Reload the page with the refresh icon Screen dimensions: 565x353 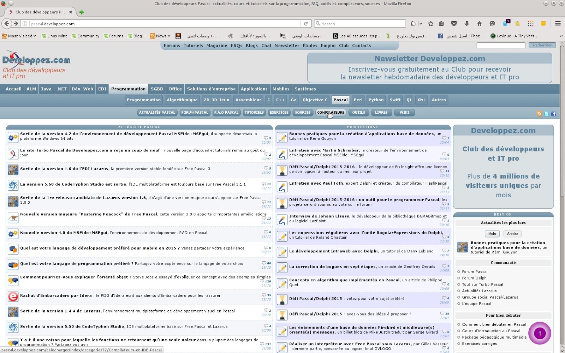[x=306, y=24]
